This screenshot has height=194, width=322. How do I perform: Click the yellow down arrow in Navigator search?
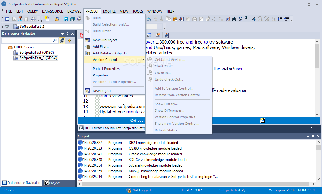[69, 41]
